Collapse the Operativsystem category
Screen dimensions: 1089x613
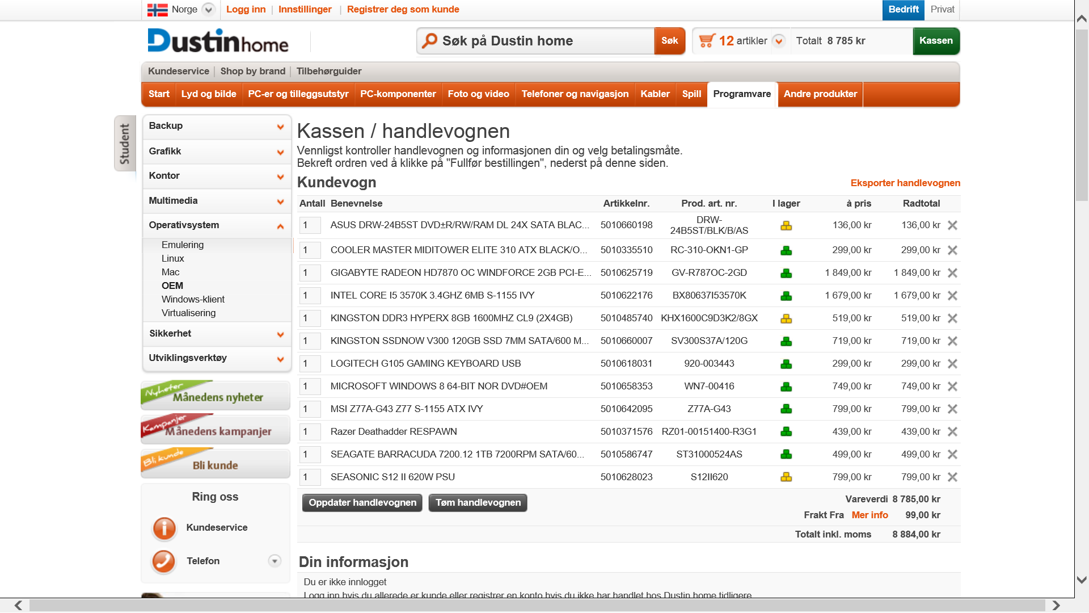[280, 226]
